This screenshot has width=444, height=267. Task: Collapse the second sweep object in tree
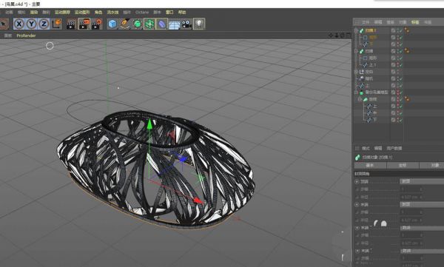coord(356,51)
